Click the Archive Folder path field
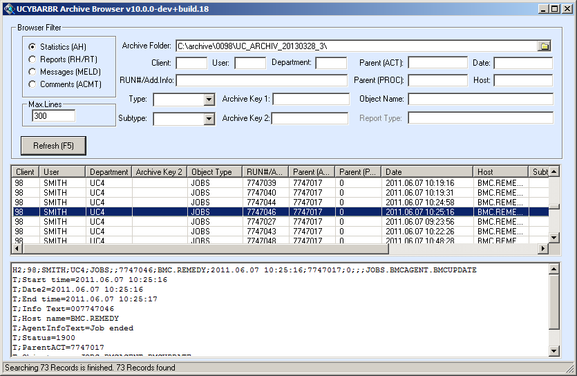Image resolution: width=577 pixels, height=376 pixels. pos(357,46)
